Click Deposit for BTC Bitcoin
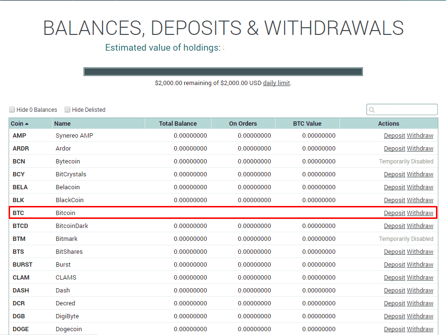 [x=394, y=213]
